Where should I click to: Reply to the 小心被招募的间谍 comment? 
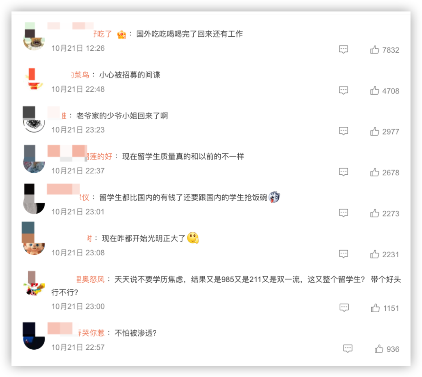coord(343,90)
